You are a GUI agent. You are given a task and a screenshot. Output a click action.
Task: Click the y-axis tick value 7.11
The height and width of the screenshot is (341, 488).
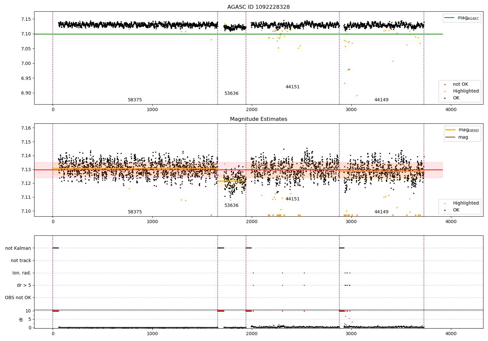[x=26, y=197]
